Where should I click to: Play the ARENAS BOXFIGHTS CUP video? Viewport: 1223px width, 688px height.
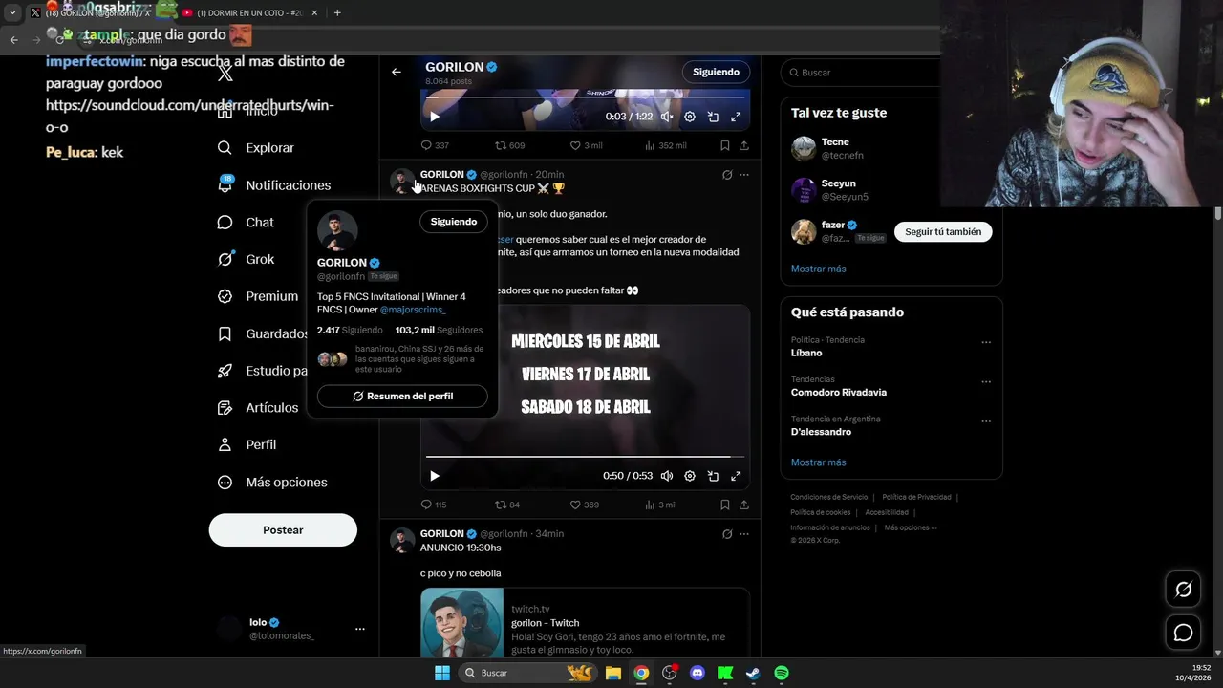(434, 476)
